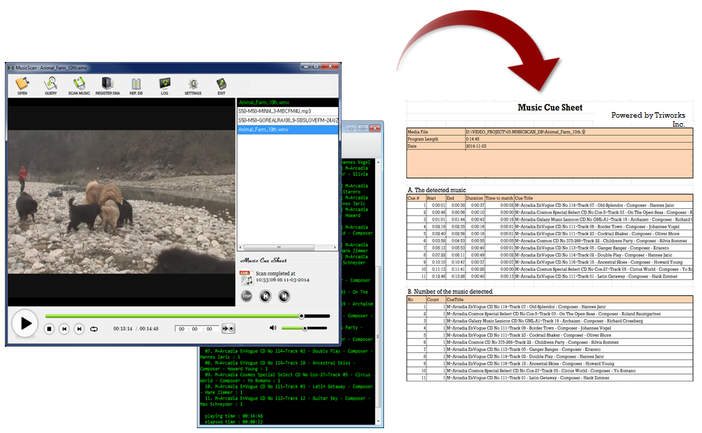Click the EXIT toolbar icon
Viewport: 702px width, 433px height.
221,84
